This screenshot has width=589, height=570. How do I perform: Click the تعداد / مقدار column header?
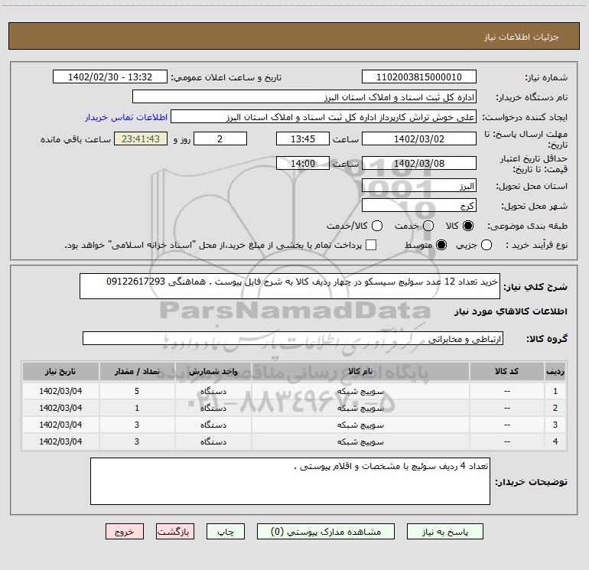137,372
